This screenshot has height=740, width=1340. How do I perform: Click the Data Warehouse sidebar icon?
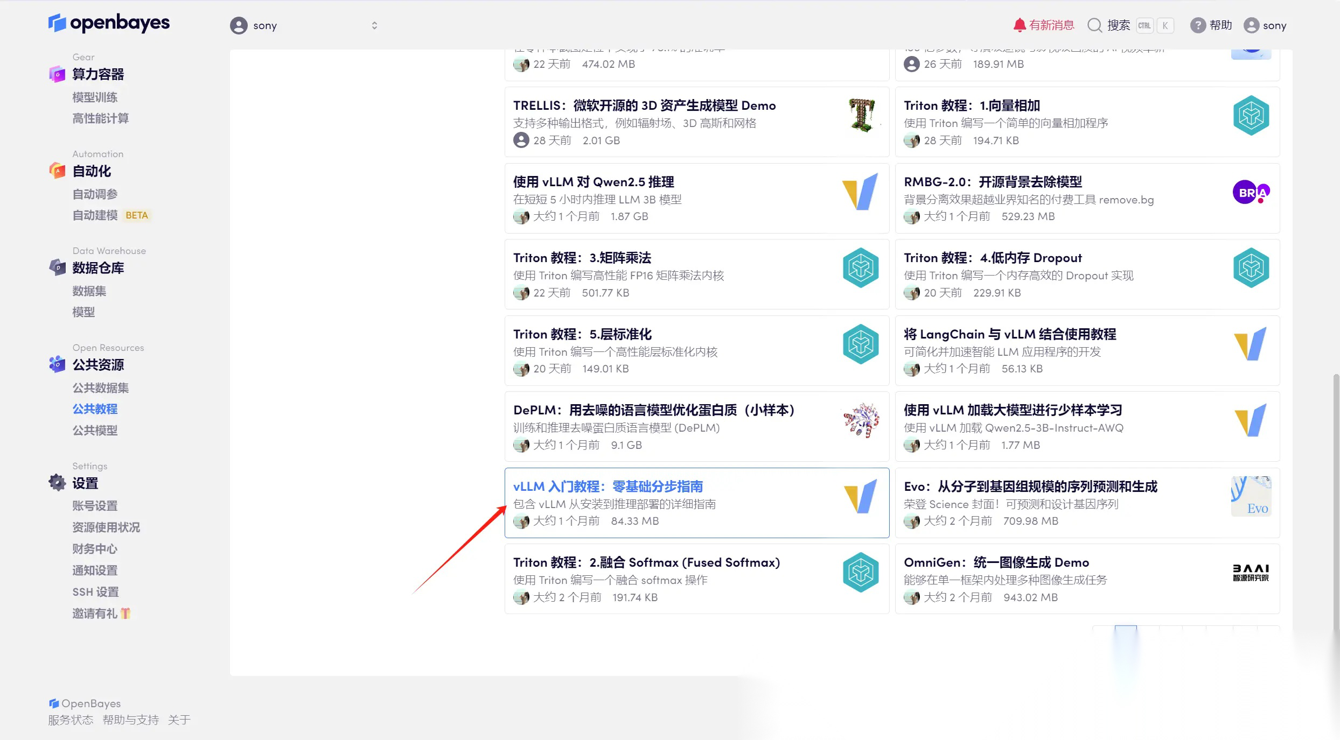click(57, 267)
